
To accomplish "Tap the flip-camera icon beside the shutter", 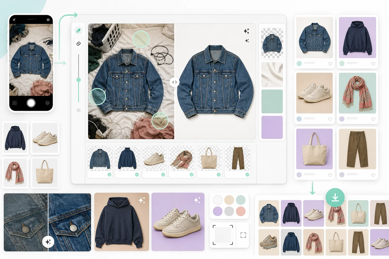I will (x=47, y=103).
